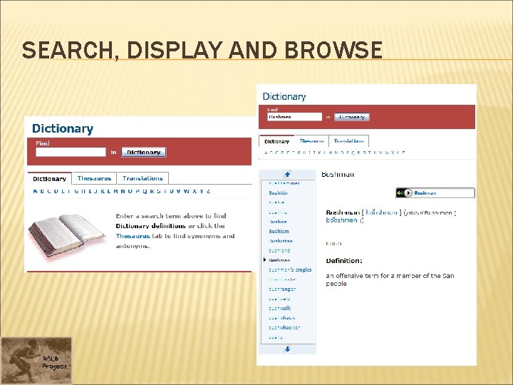513x385 pixels.
Task: Click the Definition: heading
Action: tap(344, 261)
